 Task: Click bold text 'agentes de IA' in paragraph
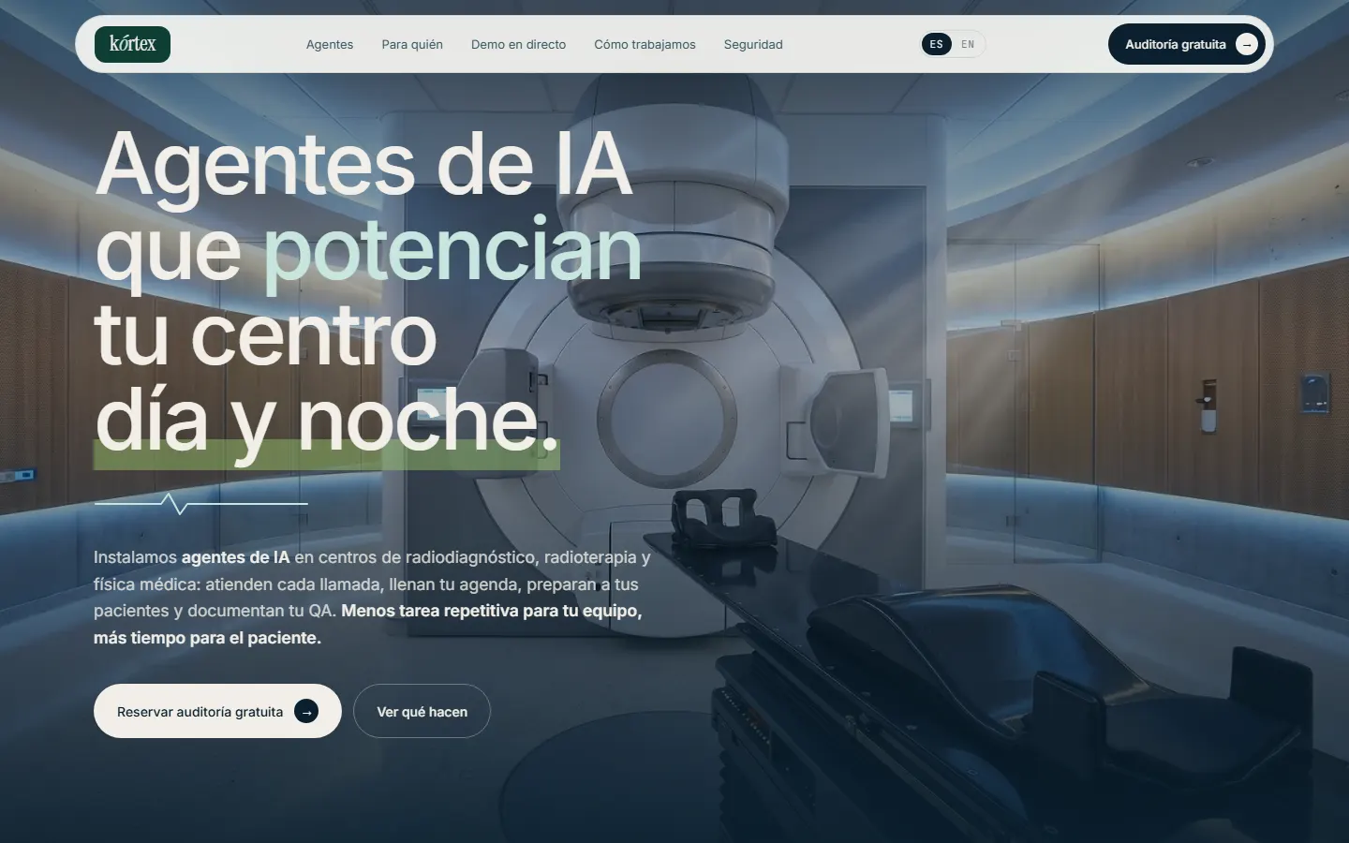pos(235,557)
